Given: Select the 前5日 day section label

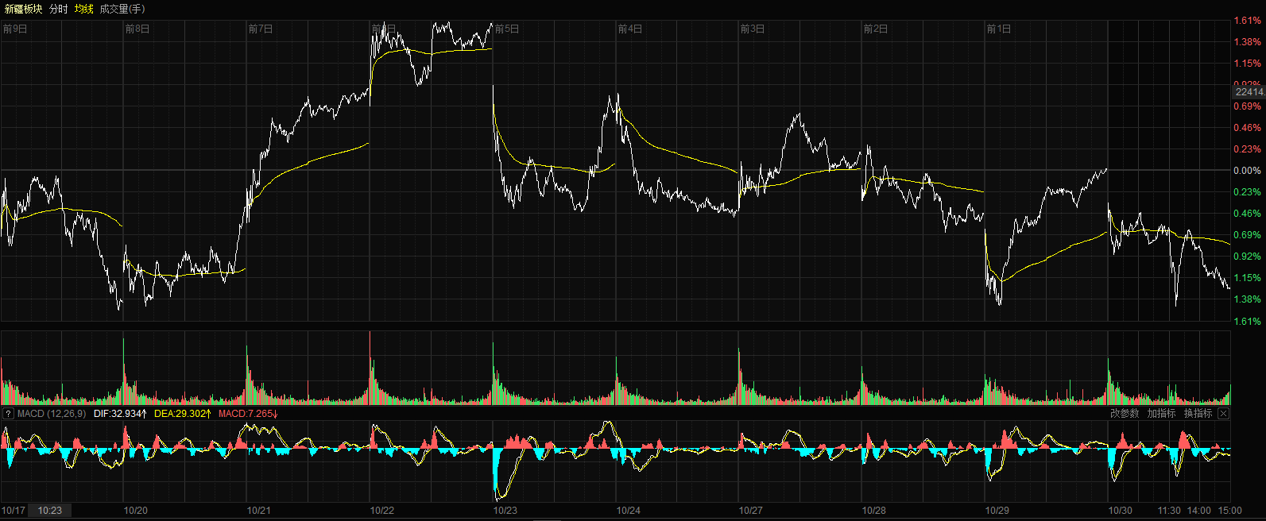Looking at the screenshot, I should click(x=506, y=29).
